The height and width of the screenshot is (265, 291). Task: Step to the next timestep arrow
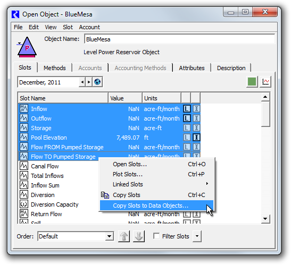89,82
